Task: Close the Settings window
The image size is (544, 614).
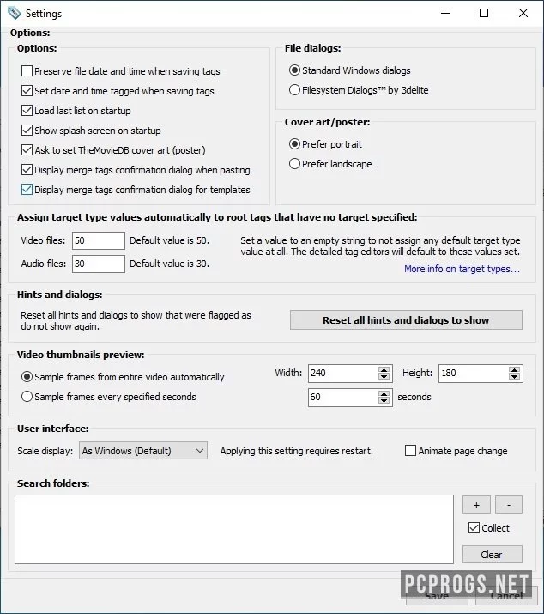Action: point(523,13)
